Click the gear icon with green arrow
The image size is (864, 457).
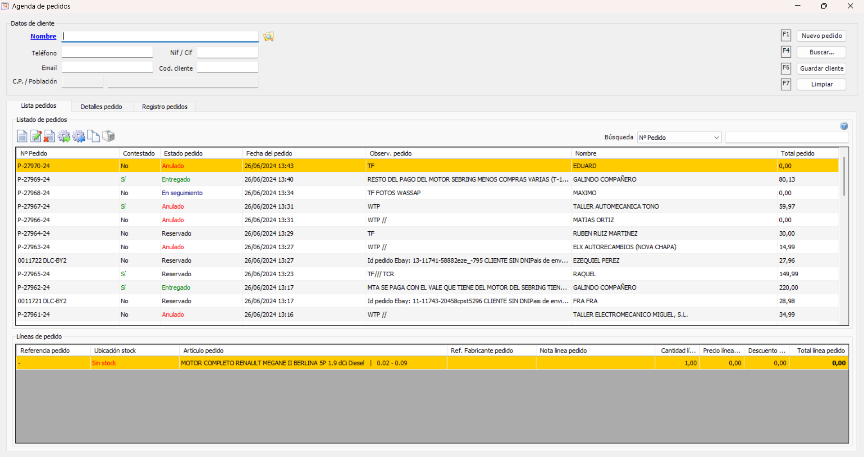tap(64, 136)
